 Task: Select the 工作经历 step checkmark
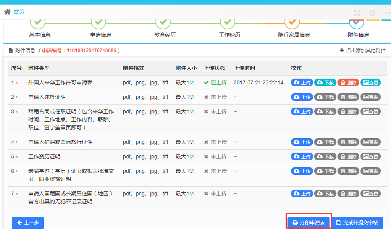pyautogui.click(x=228, y=23)
